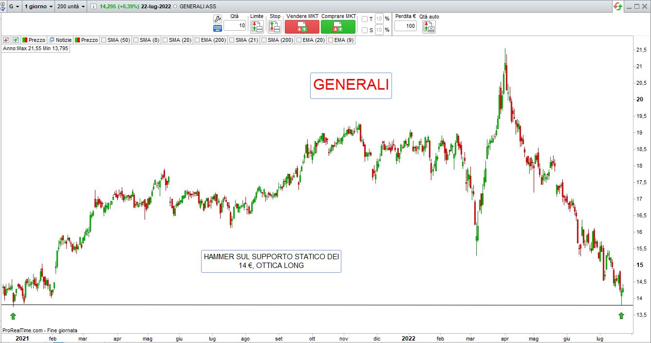Screen dimensions: 651x343
Task: Click the S percentage value field
Action: click(379, 30)
